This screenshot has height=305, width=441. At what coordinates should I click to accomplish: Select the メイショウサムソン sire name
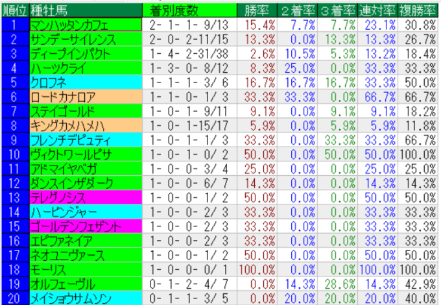coord(86,298)
